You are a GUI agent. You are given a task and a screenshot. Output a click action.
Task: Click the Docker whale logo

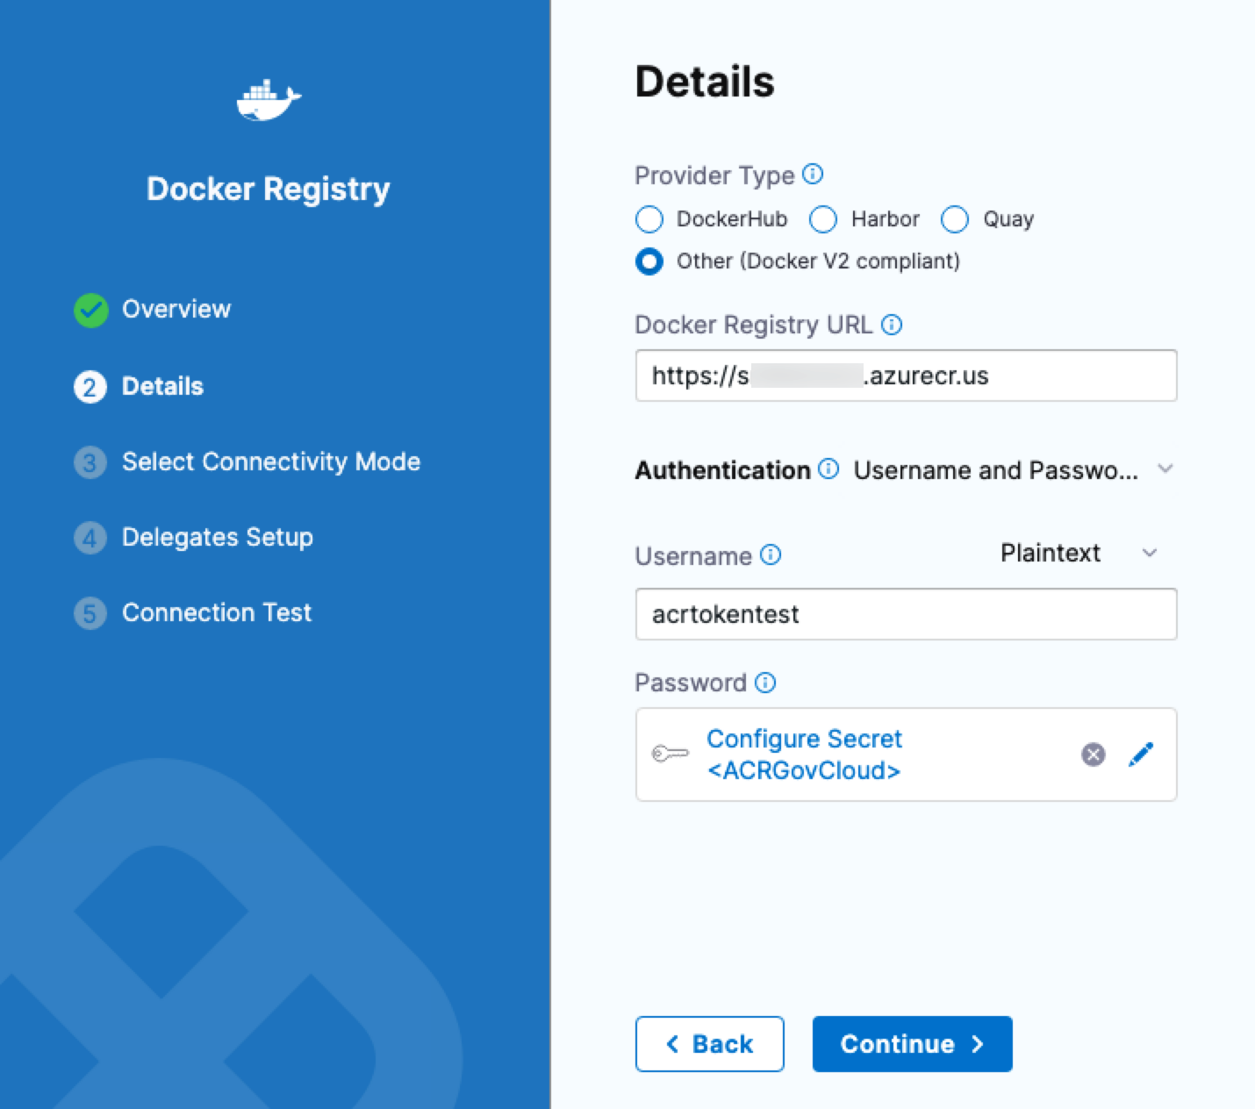(x=269, y=100)
